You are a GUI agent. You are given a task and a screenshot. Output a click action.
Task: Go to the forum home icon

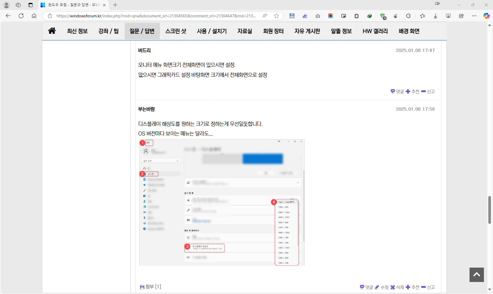[x=52, y=31]
